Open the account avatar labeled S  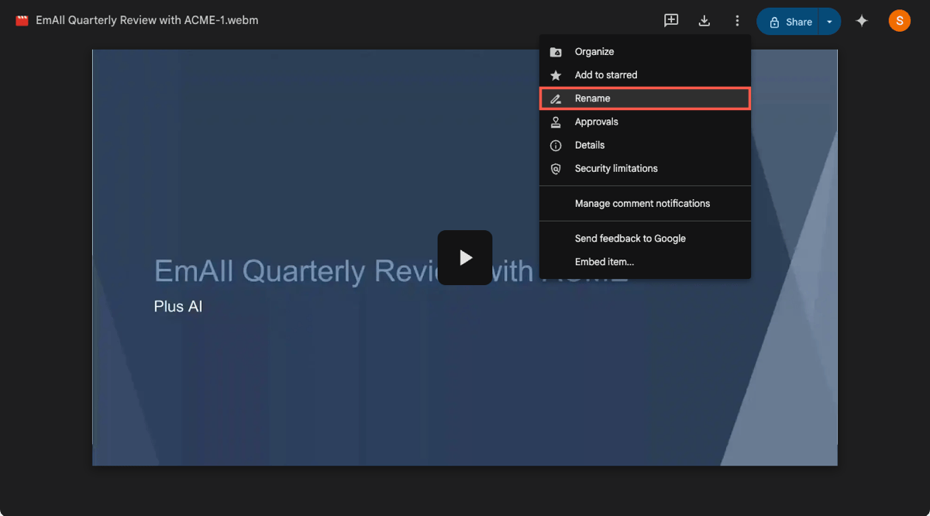click(x=899, y=21)
